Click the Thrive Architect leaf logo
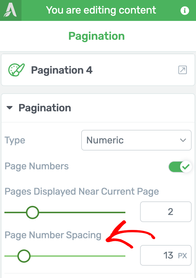This screenshot has width=196, height=278. click(x=11, y=10)
